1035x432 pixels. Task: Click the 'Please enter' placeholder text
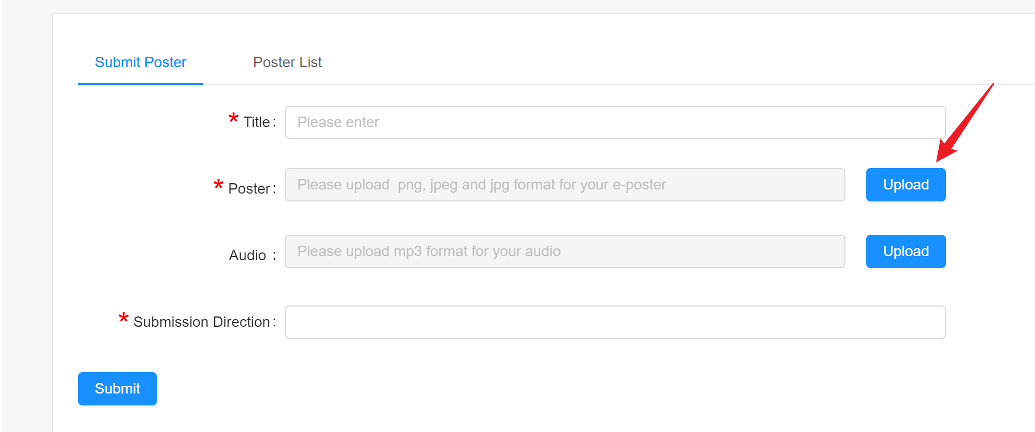[x=338, y=122]
